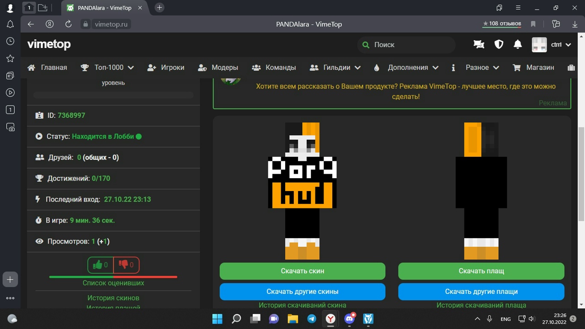Click the green-red rating bar under votes
This screenshot has width=585, height=329.
113,277
